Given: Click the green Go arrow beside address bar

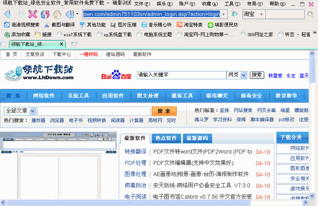Looking at the screenshot, I should click(234, 14).
